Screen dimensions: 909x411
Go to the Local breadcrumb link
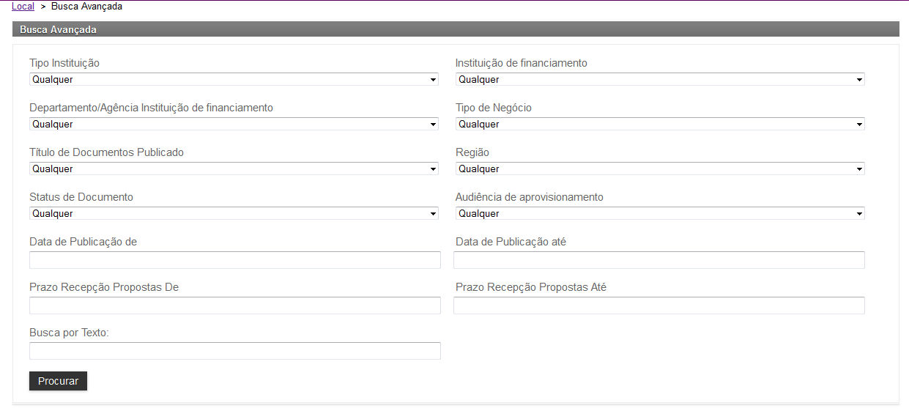(x=23, y=7)
